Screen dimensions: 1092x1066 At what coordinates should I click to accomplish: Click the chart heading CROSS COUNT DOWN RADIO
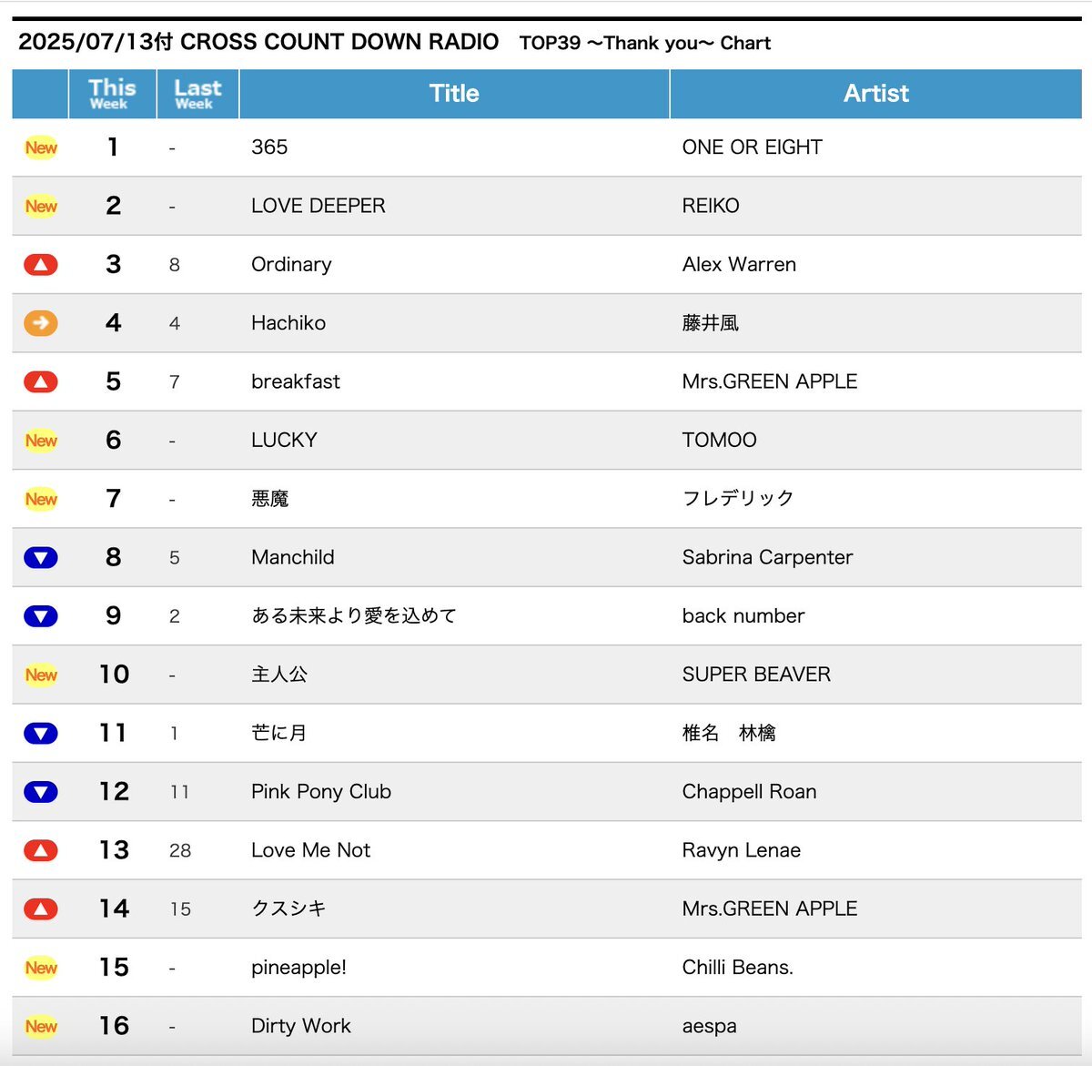pos(339,42)
